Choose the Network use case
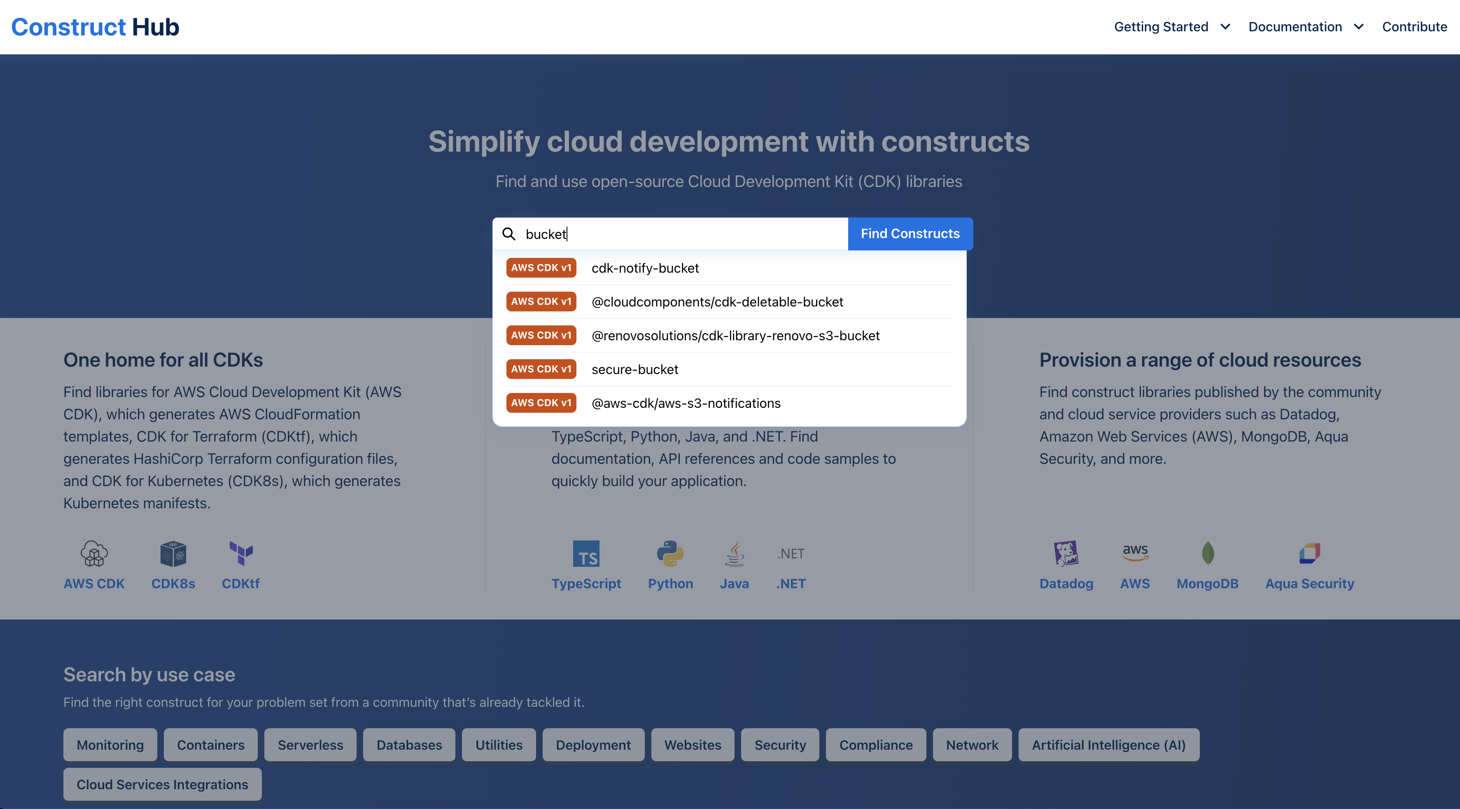 (x=972, y=744)
